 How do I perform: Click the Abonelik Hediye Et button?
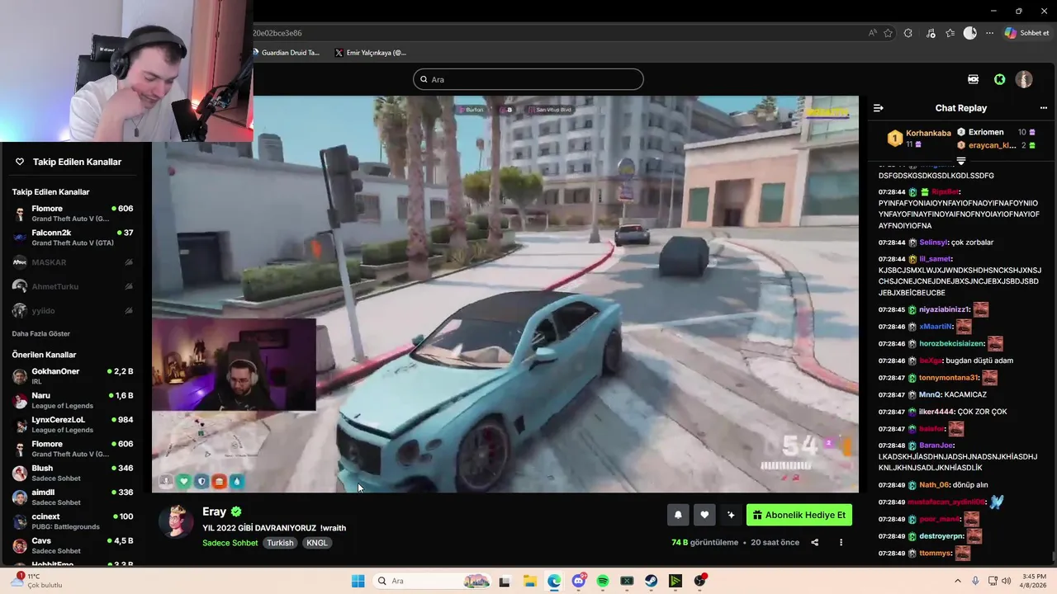point(799,515)
